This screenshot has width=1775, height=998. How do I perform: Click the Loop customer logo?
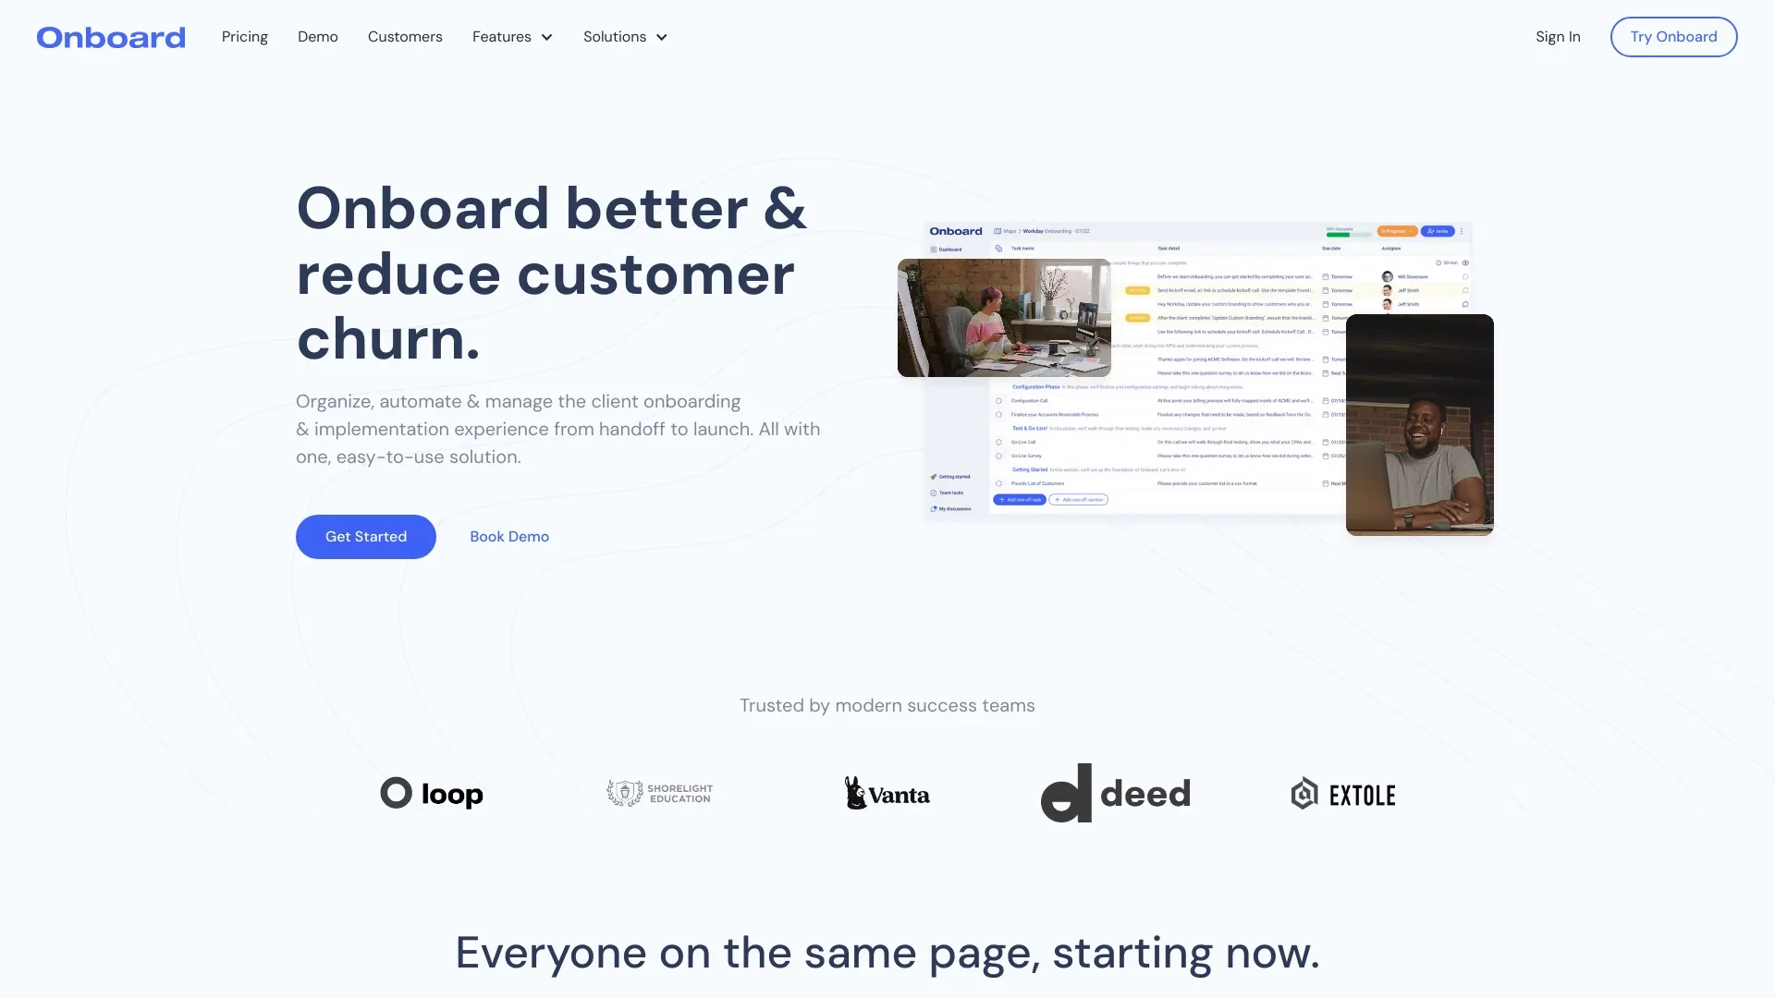[432, 792]
